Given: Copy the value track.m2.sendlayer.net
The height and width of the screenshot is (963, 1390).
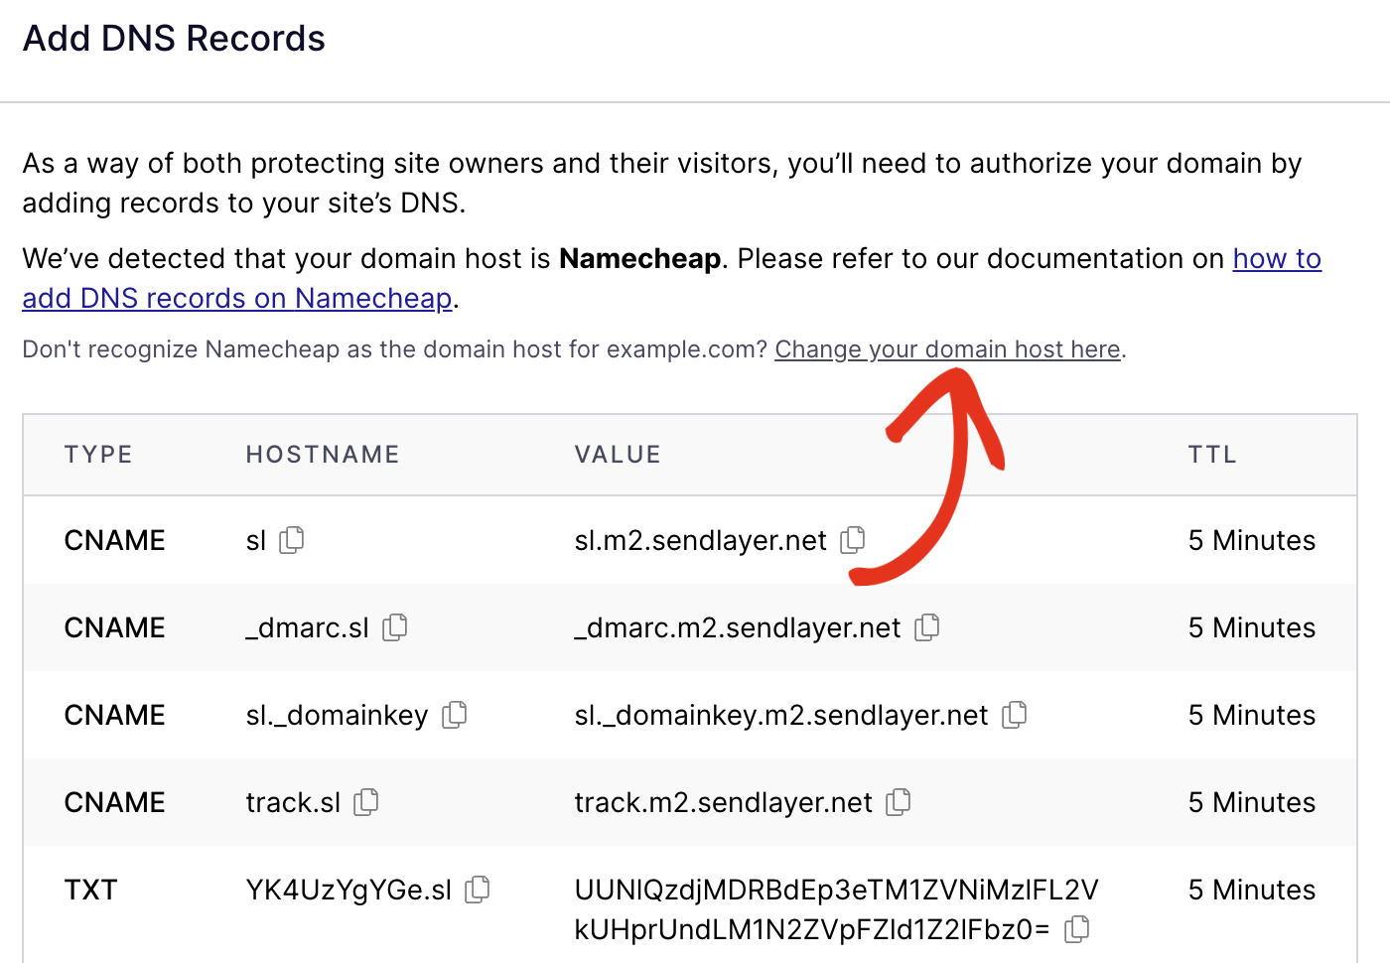Looking at the screenshot, I should pyautogui.click(x=899, y=802).
